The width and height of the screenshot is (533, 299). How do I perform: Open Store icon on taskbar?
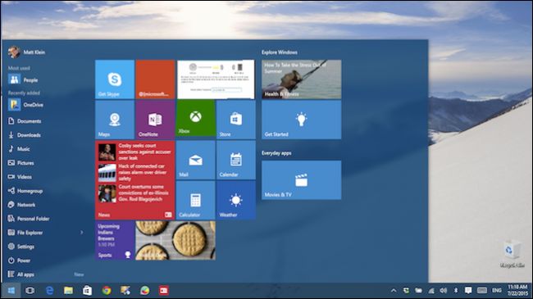pos(88,291)
